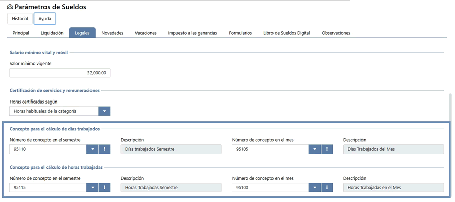Open dropdown arrow for semester concept 95110

click(93, 149)
